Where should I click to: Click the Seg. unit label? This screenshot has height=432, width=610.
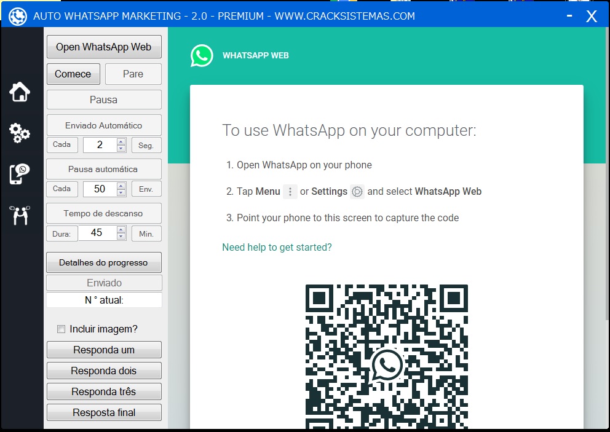(x=146, y=145)
